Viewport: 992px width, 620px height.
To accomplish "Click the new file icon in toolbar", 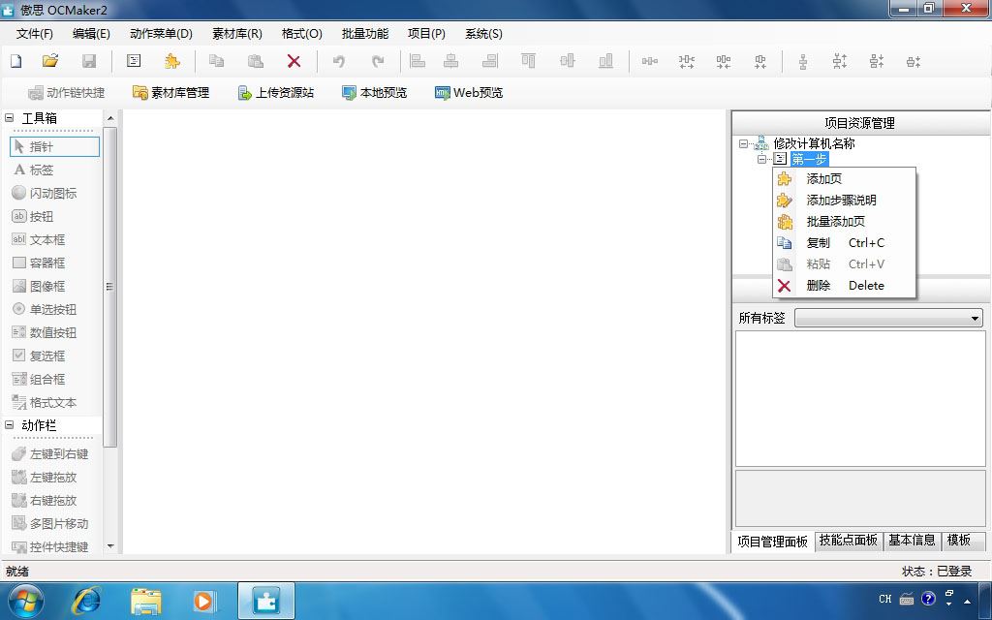I will pos(16,61).
